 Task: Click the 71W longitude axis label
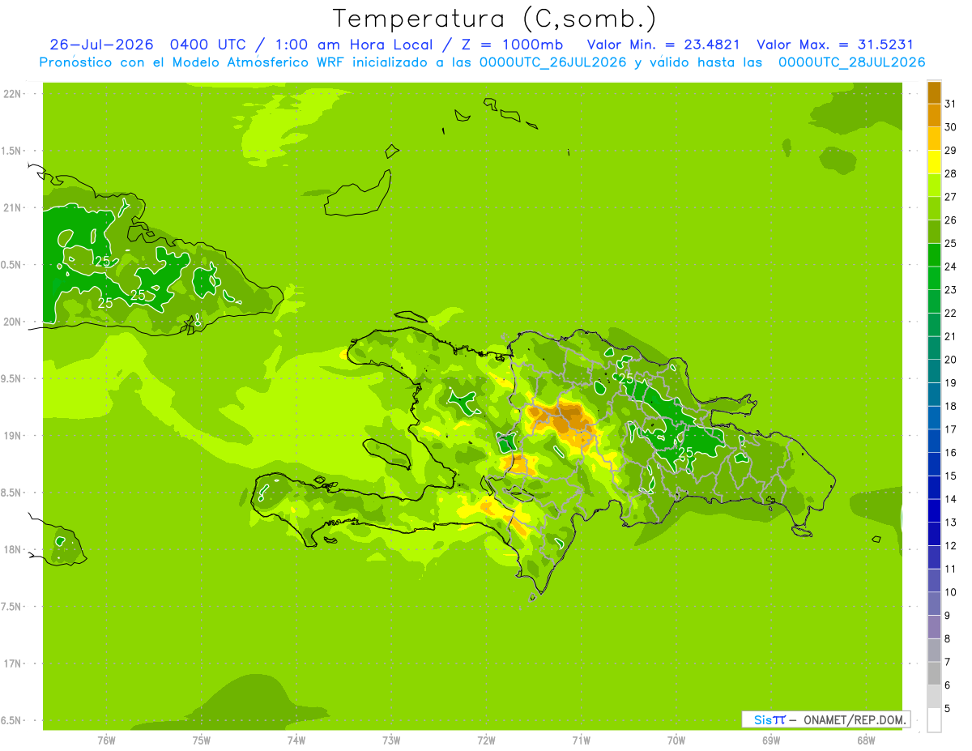pos(581,740)
